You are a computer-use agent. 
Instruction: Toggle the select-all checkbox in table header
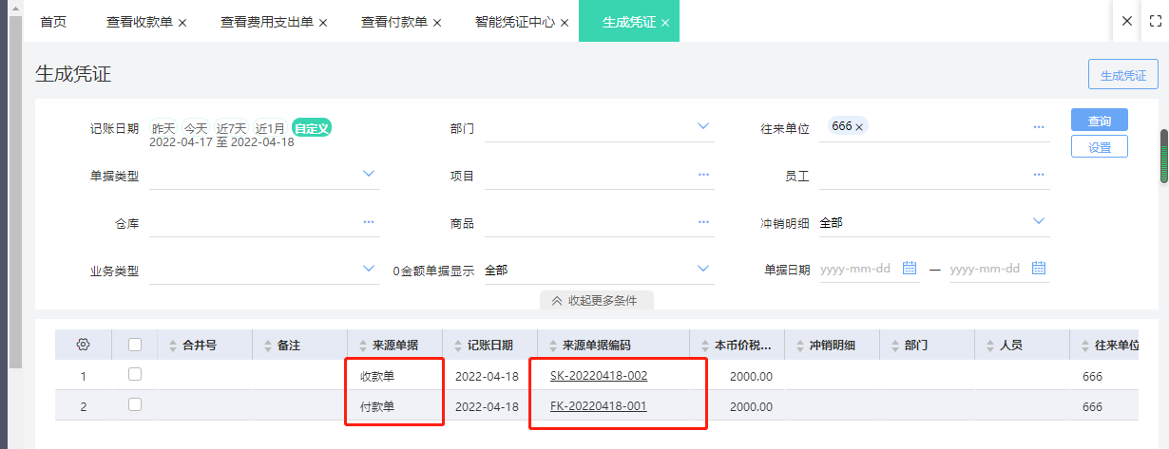[135, 345]
